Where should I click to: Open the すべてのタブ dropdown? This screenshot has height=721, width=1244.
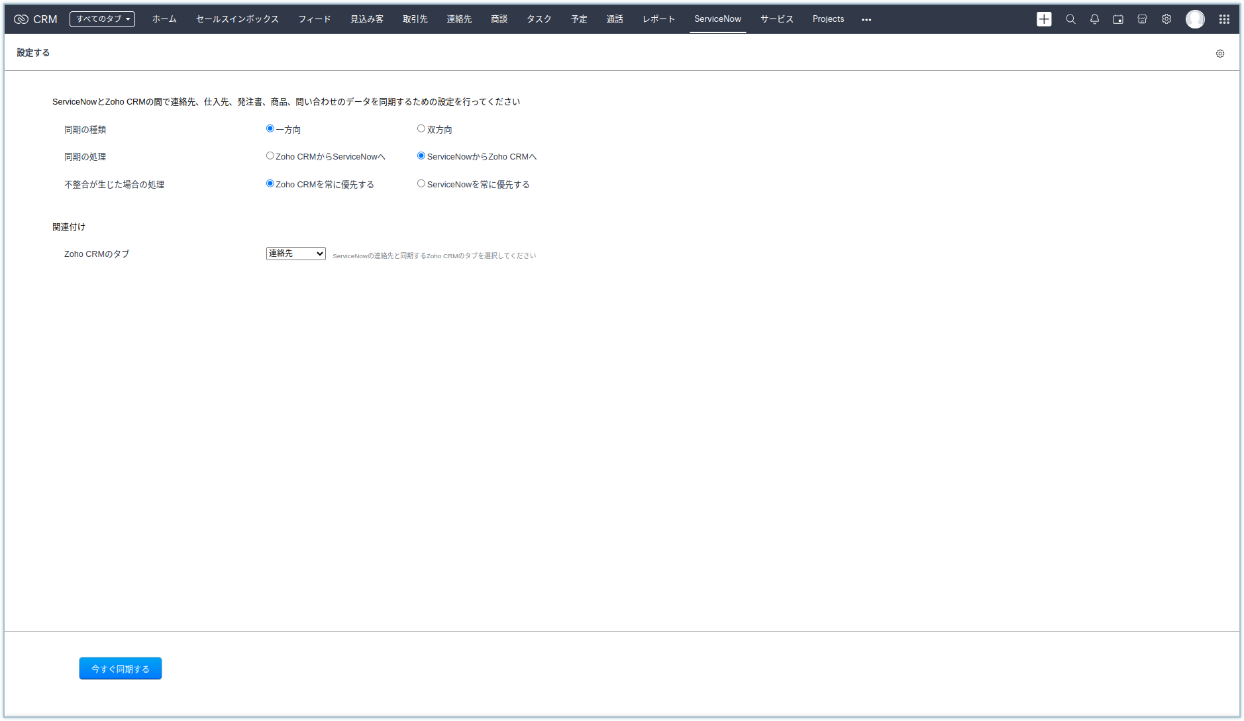click(102, 19)
